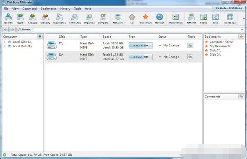Open the address bar dropdown arrow
Viewport: 247px width, 159px height.
click(242, 30)
